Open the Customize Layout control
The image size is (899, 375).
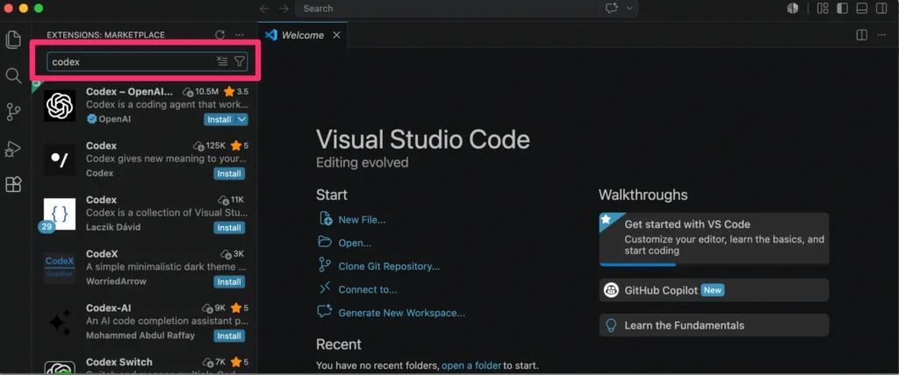[x=823, y=8]
